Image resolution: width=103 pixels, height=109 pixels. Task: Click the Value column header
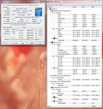tap(77, 7)
